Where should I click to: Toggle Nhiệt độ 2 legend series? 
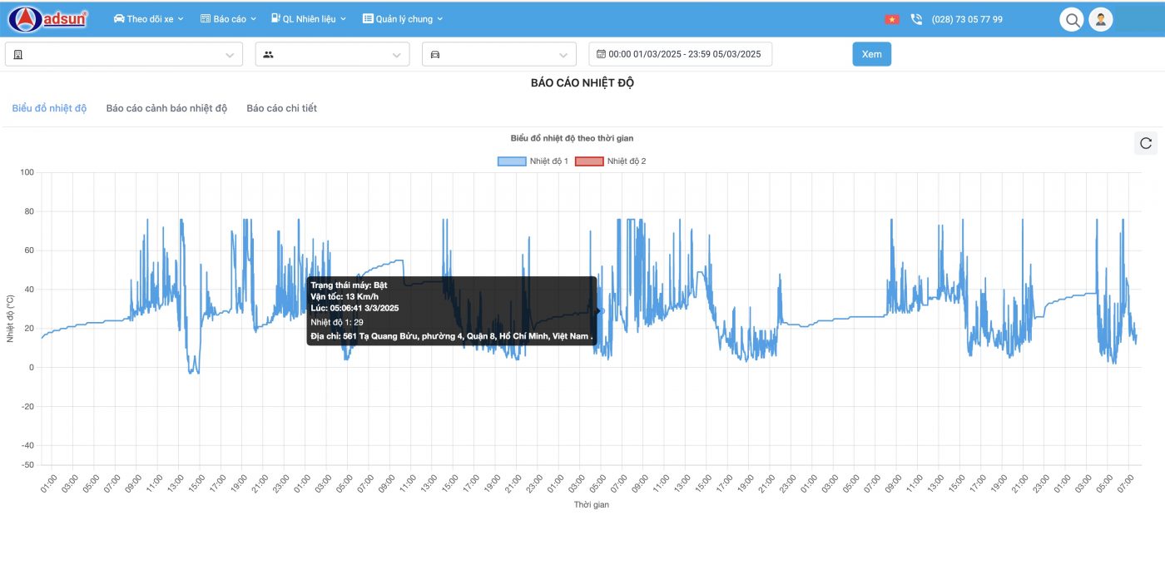(x=610, y=161)
